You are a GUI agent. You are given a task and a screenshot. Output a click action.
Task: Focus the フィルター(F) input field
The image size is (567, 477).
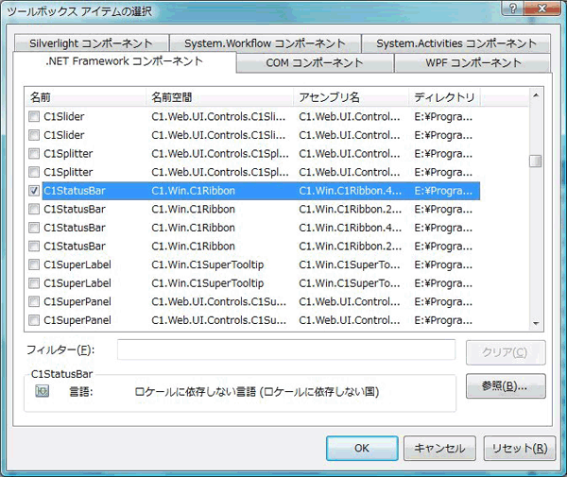pos(286,349)
